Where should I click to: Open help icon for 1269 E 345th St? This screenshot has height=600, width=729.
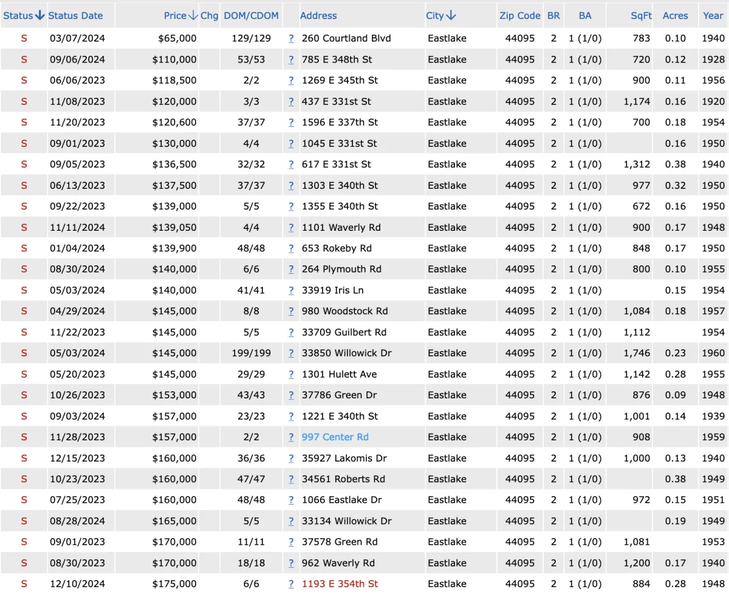291,80
